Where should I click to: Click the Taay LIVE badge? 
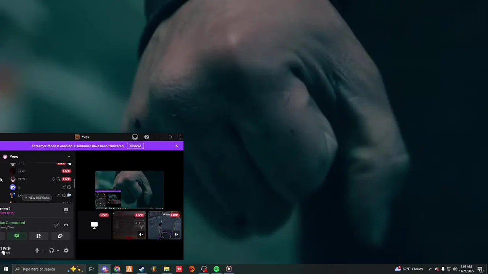[x=66, y=171]
